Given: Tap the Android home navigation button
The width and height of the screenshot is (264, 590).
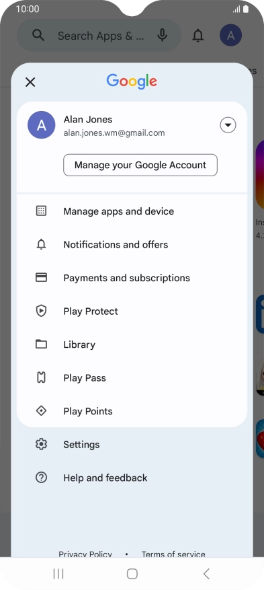Looking at the screenshot, I should click(x=132, y=573).
